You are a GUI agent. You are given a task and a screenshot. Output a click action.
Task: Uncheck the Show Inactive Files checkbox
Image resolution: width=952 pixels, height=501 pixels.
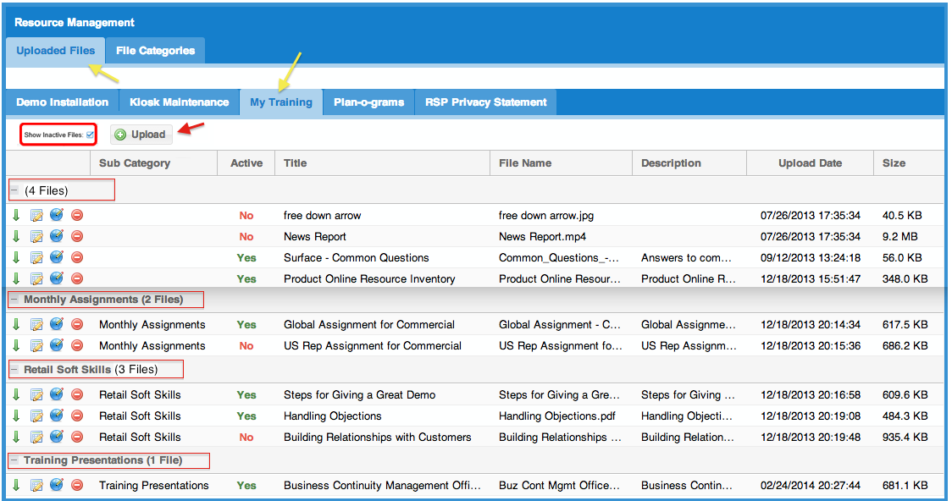click(90, 133)
